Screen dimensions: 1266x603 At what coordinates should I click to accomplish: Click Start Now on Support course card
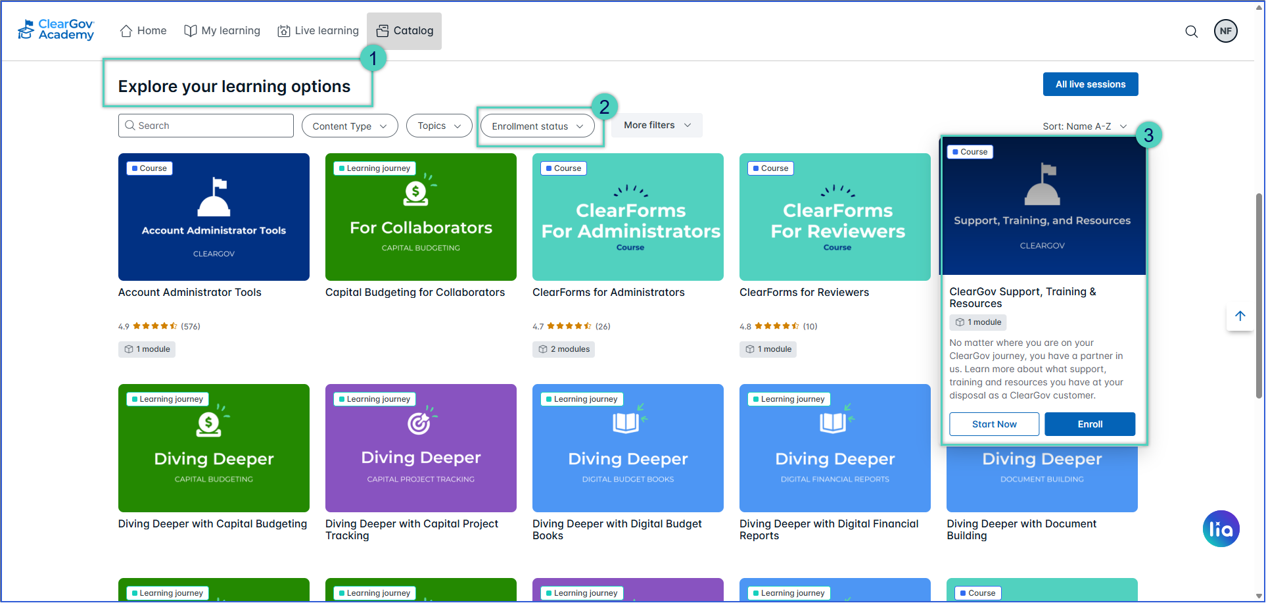pos(994,424)
